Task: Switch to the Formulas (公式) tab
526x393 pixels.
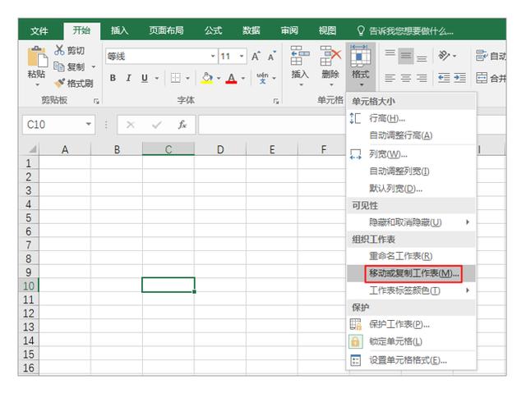Action: click(214, 30)
